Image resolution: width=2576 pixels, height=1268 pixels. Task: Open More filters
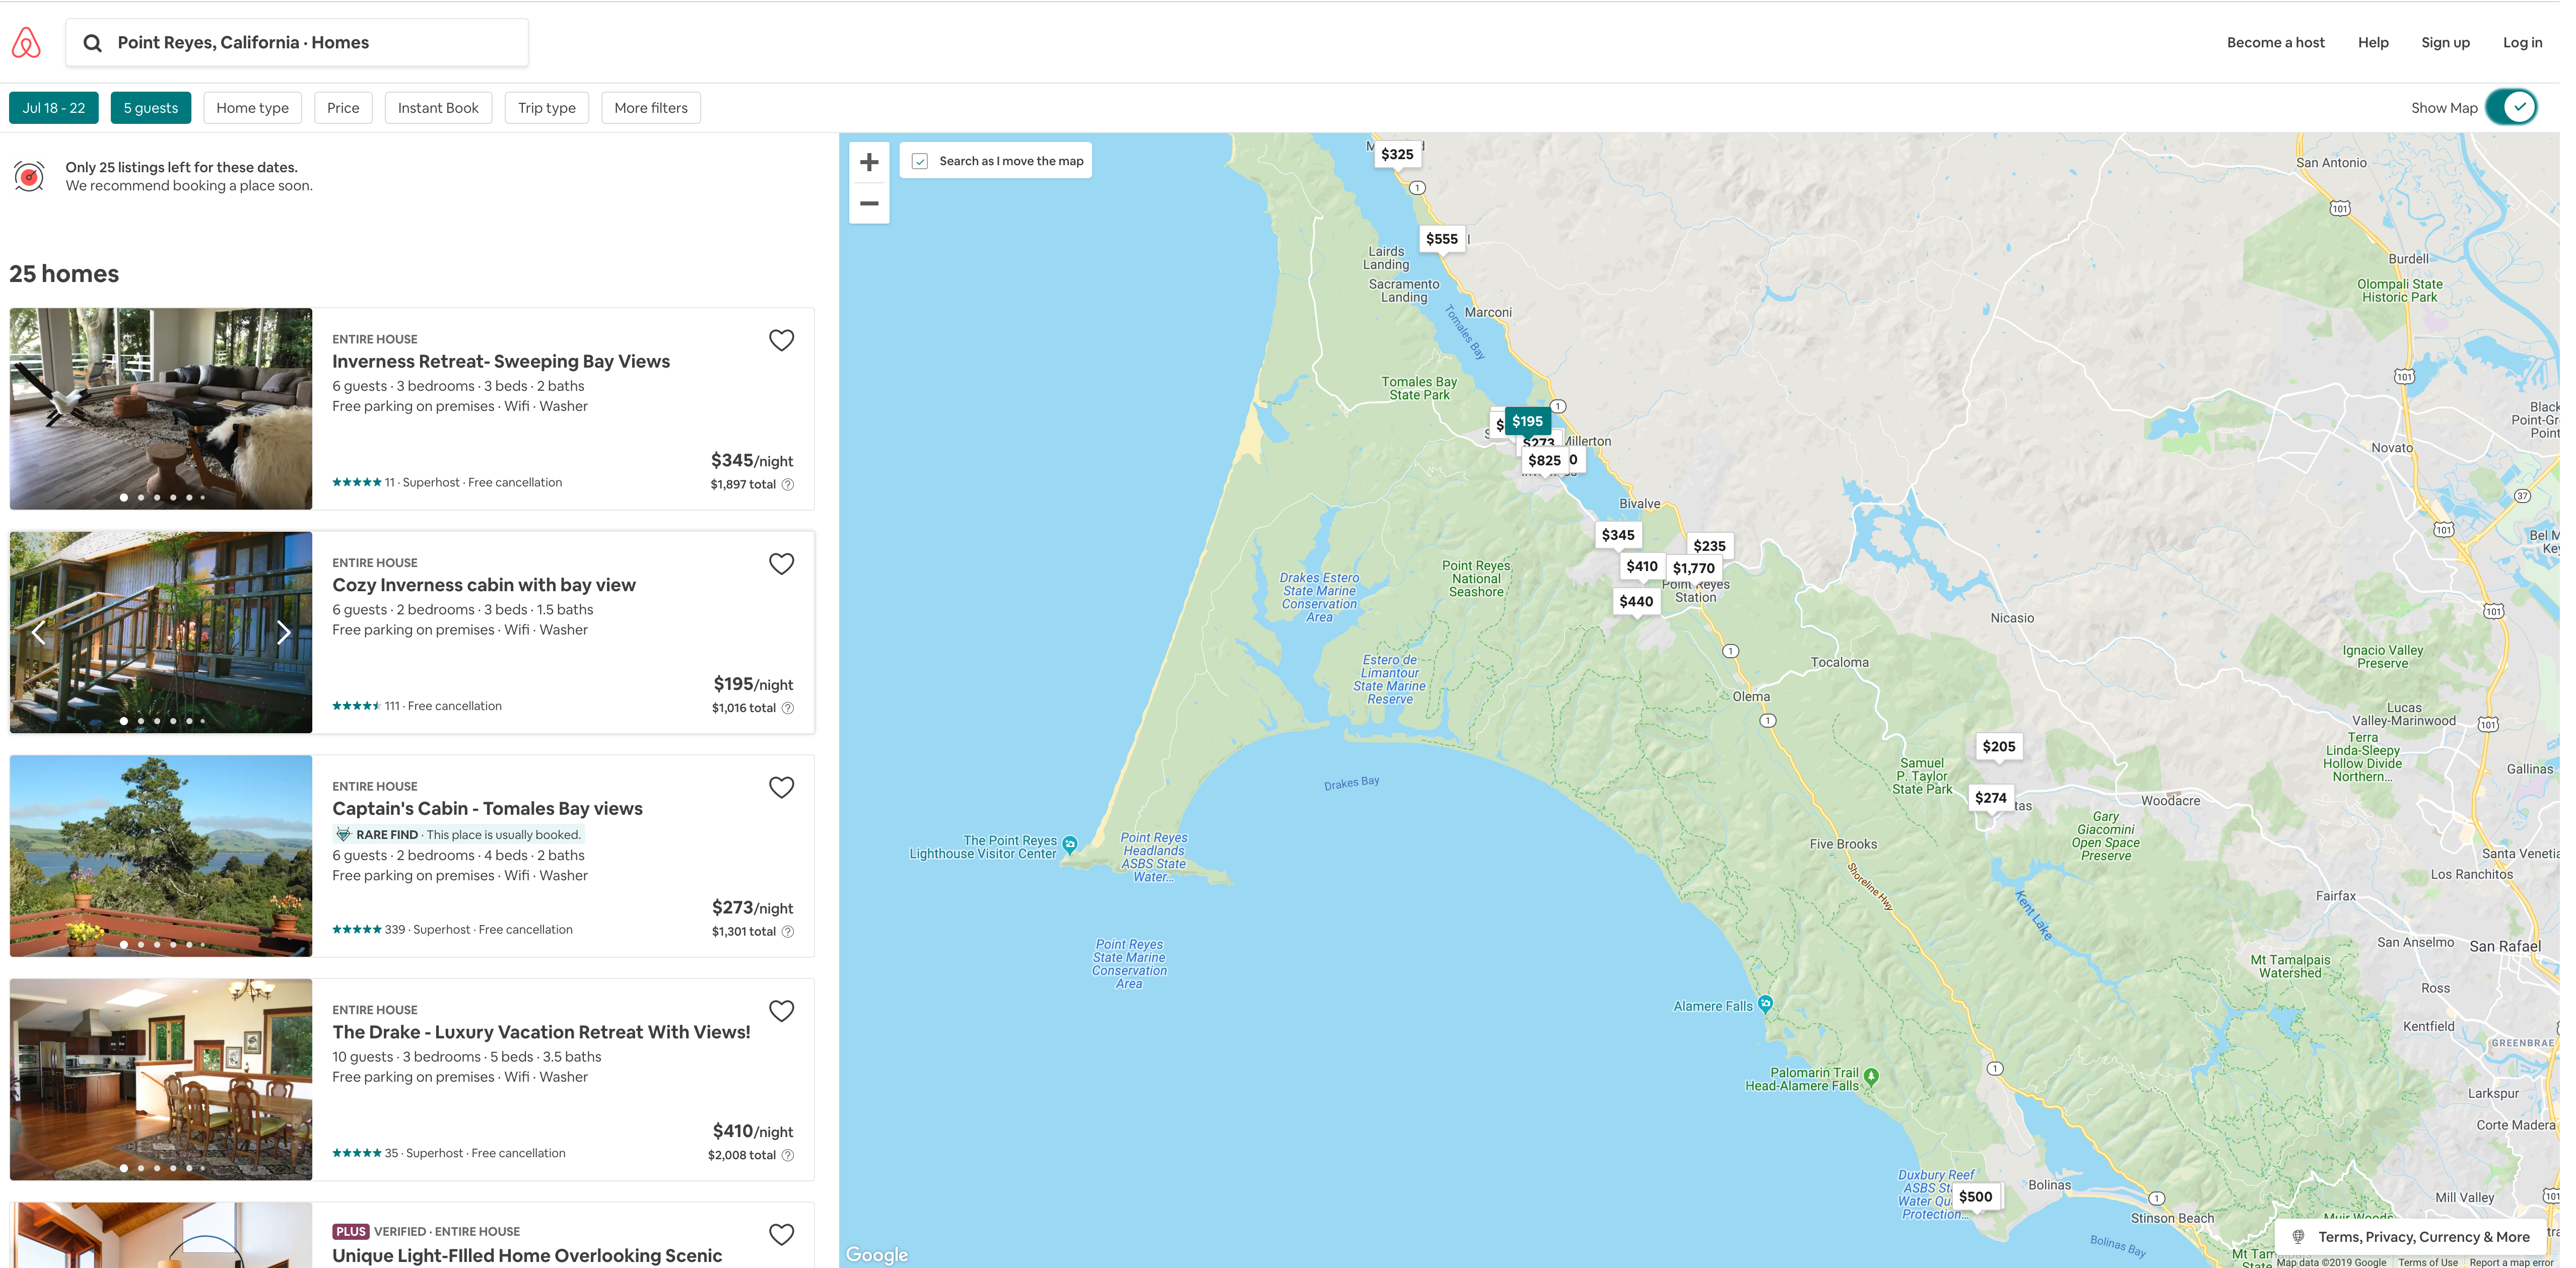coord(651,108)
